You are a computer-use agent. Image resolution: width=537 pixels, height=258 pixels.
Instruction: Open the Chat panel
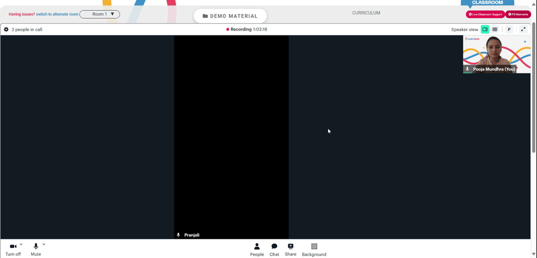coord(274,249)
